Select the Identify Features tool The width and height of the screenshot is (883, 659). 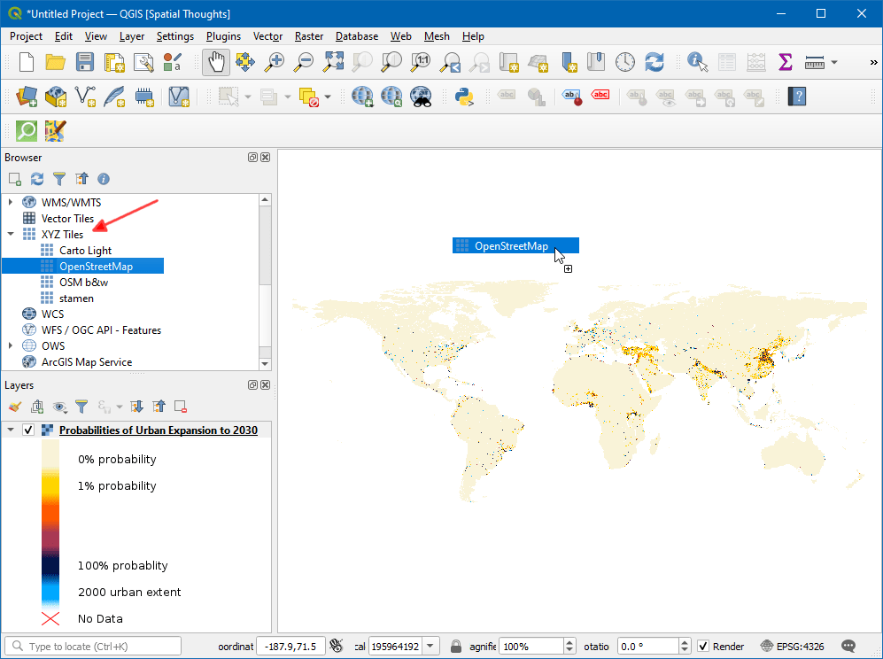(698, 62)
